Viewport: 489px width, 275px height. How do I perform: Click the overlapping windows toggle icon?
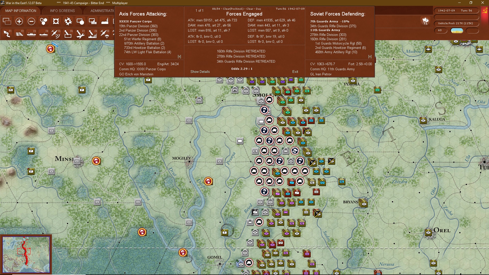7,21
